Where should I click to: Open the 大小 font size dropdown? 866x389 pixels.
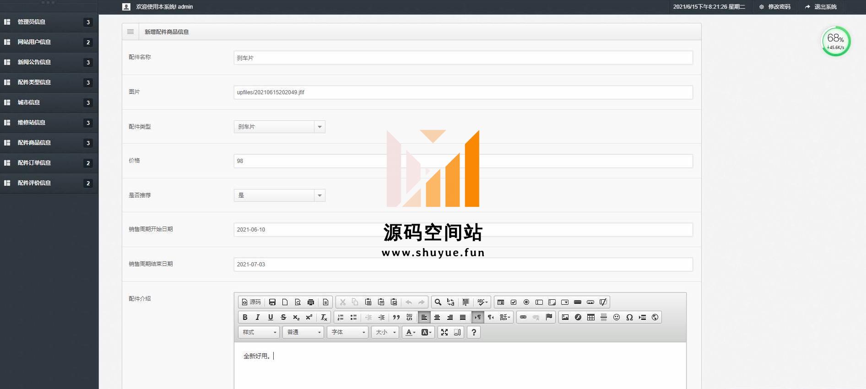(385, 332)
